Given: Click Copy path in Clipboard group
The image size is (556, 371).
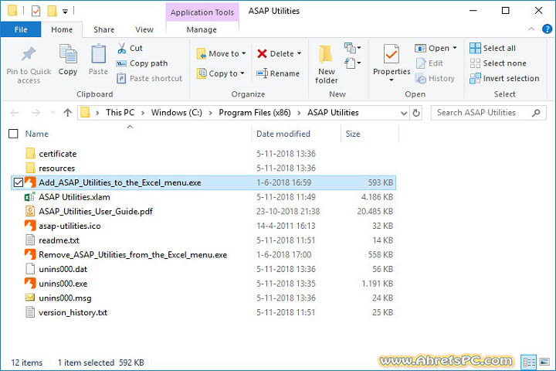Looking at the screenshot, I should pyautogui.click(x=142, y=63).
